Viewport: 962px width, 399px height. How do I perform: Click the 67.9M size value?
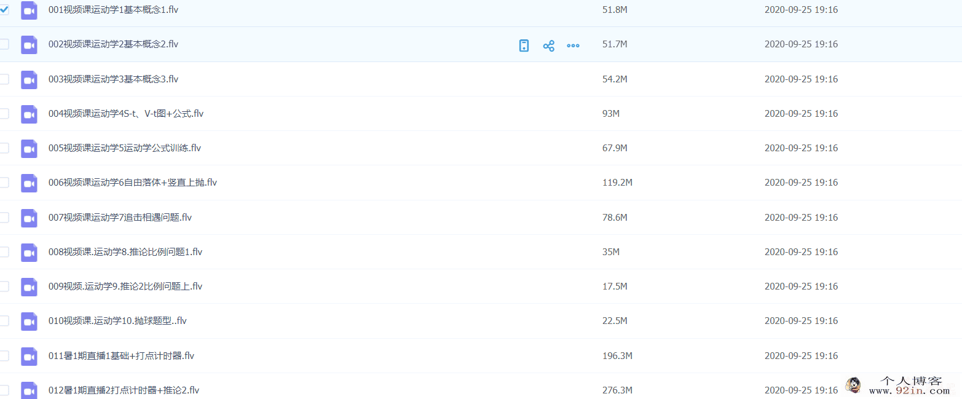coord(615,148)
